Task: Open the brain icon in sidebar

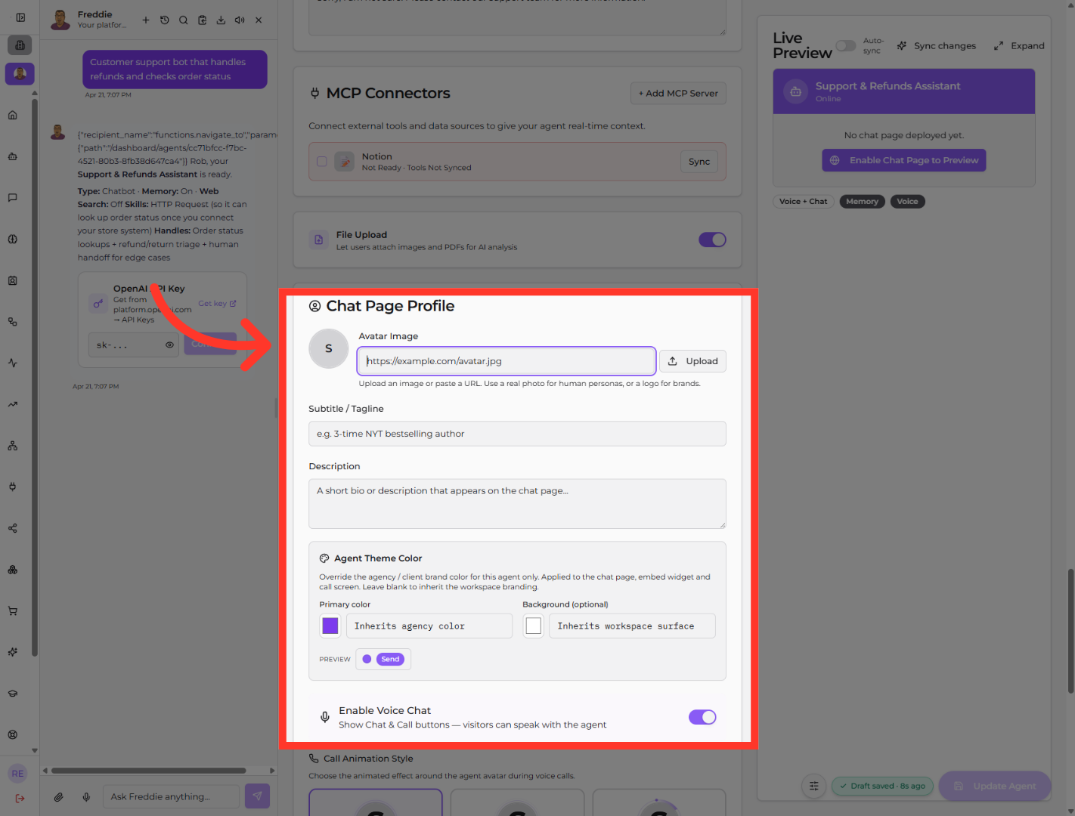Action: tap(13, 240)
